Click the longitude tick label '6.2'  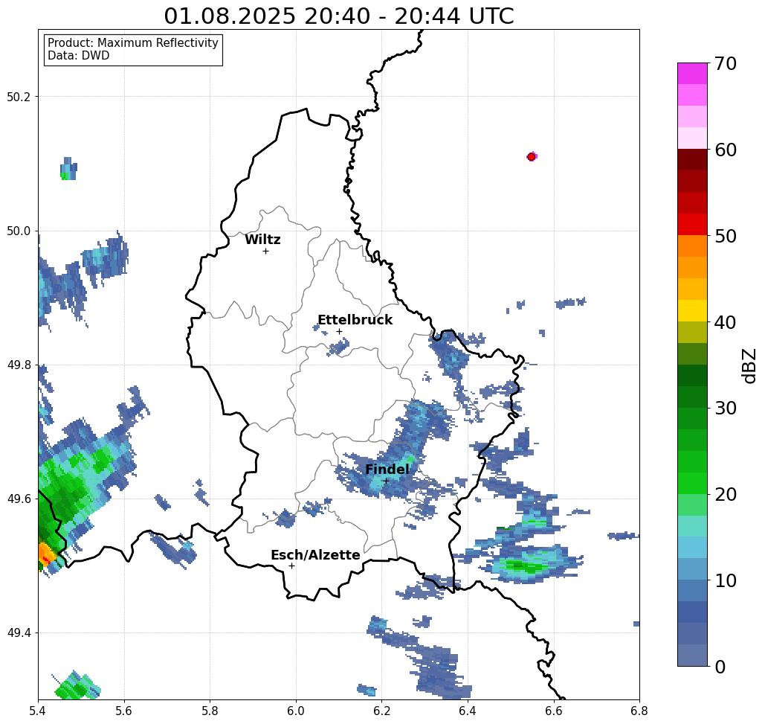pyautogui.click(x=381, y=711)
